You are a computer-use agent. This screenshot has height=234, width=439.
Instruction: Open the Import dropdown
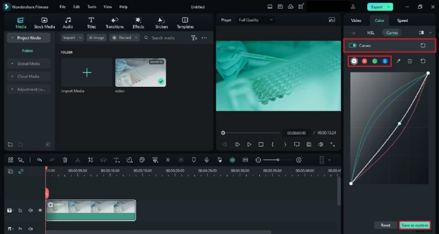[x=72, y=38]
